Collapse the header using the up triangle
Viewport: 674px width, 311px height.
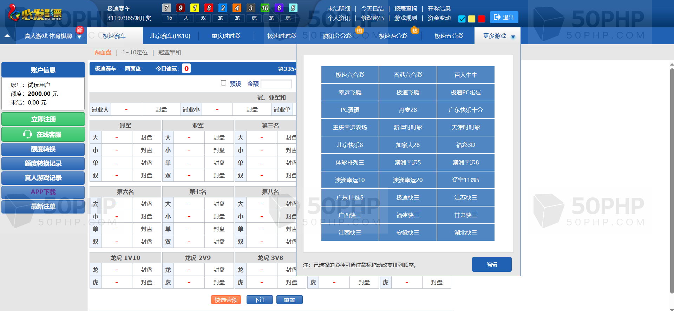coord(7,36)
